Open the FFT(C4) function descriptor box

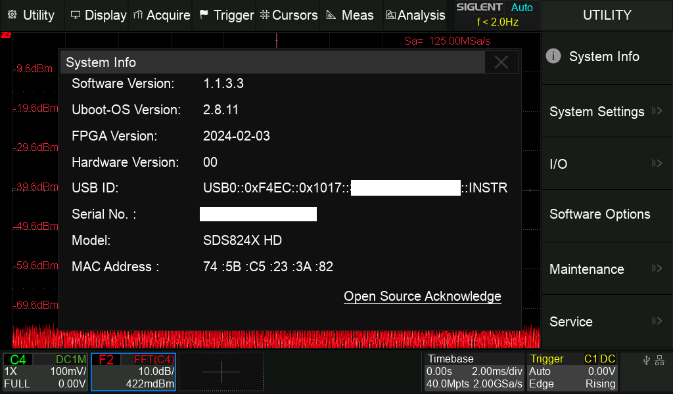133,372
